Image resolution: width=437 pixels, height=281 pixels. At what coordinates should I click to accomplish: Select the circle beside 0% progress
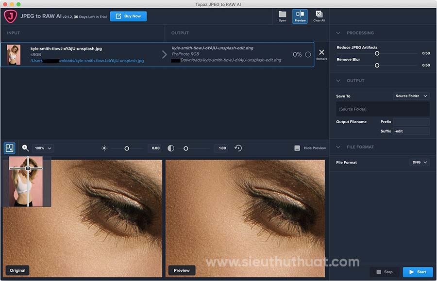point(308,55)
